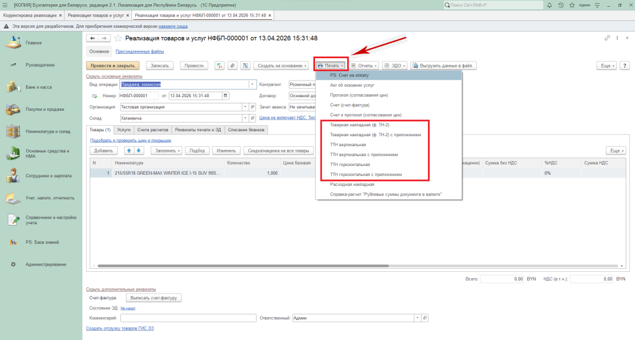
Task: Add document to favorites with star icon
Action: coord(118,38)
